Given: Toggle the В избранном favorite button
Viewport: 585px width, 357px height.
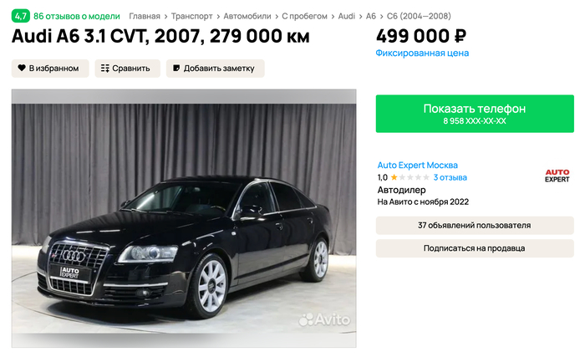Looking at the screenshot, I should (50, 69).
